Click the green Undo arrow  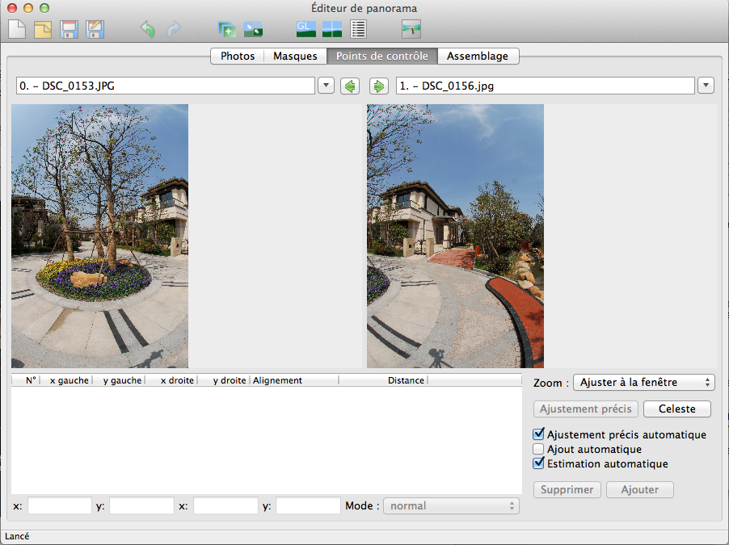tap(148, 30)
